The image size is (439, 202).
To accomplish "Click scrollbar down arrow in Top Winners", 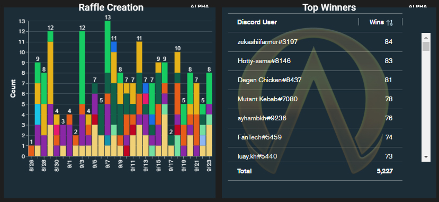I will (x=426, y=156).
